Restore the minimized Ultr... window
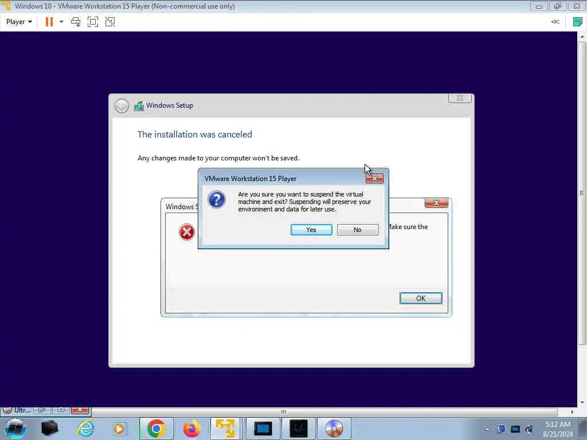 [41, 410]
